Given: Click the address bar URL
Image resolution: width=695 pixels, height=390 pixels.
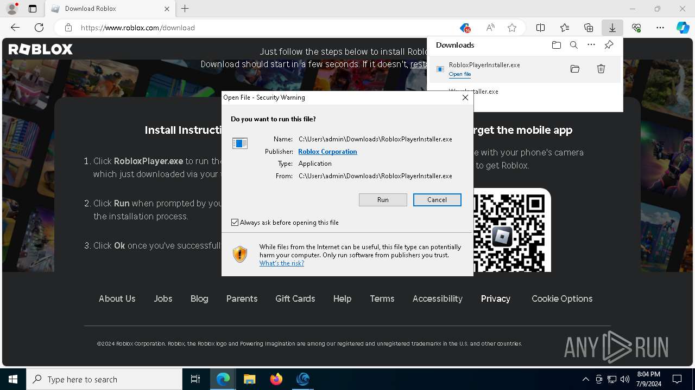Looking at the screenshot, I should (x=138, y=28).
